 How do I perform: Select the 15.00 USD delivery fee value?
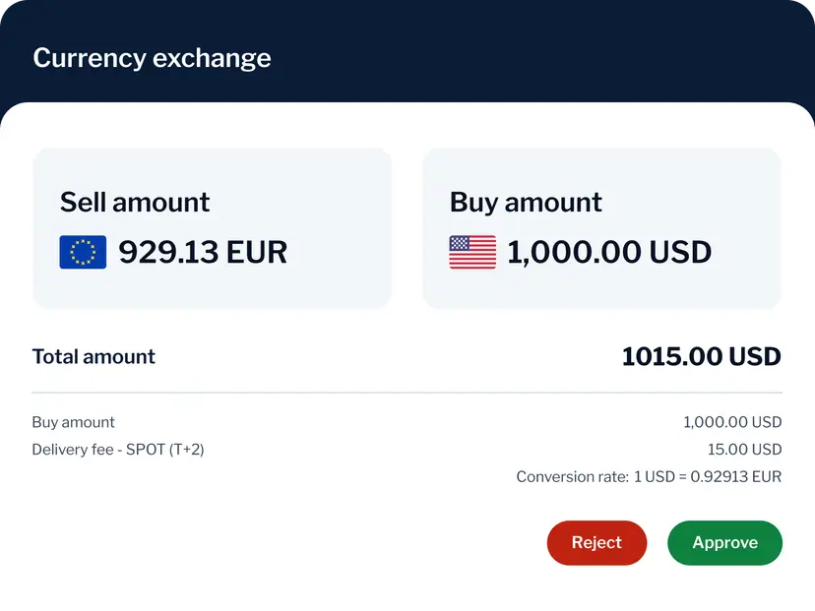click(744, 450)
